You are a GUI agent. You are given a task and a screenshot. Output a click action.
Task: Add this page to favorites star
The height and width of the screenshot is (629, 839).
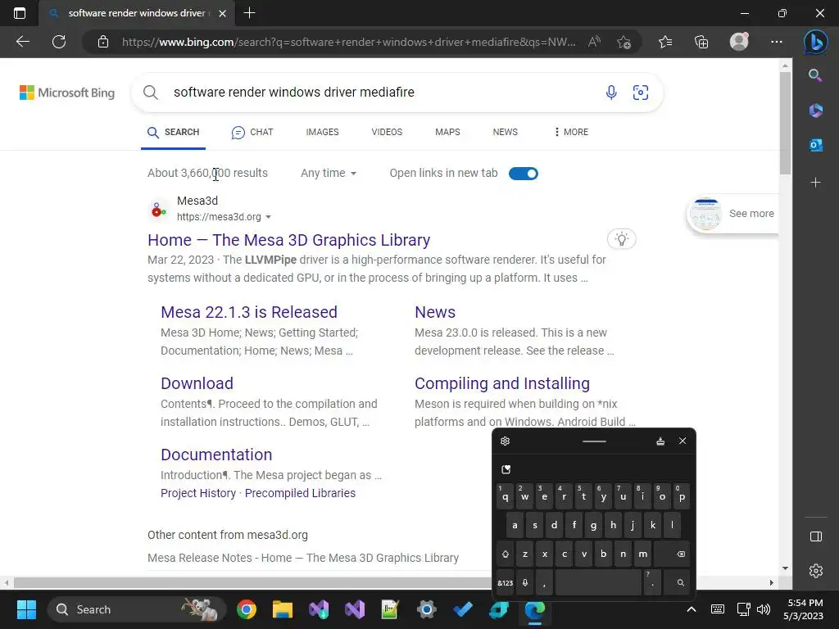(x=624, y=42)
